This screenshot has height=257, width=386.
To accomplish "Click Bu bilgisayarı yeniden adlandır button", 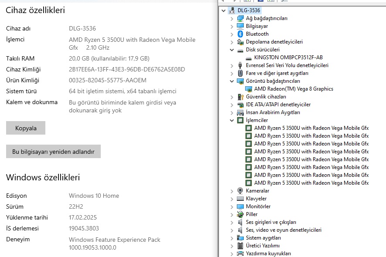I will point(53,152).
